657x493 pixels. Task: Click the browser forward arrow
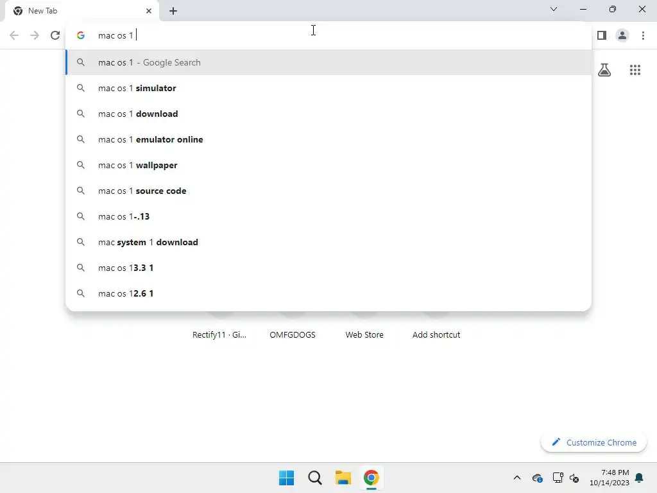35,36
